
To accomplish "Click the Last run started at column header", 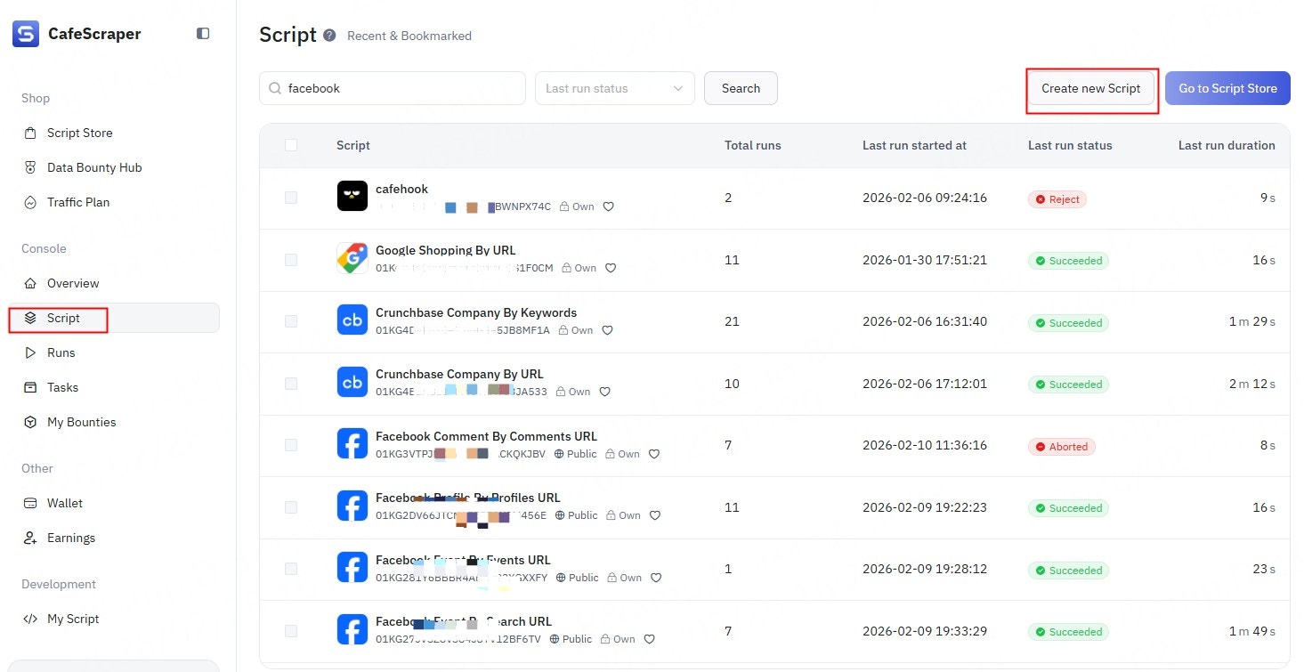I will click(x=914, y=145).
